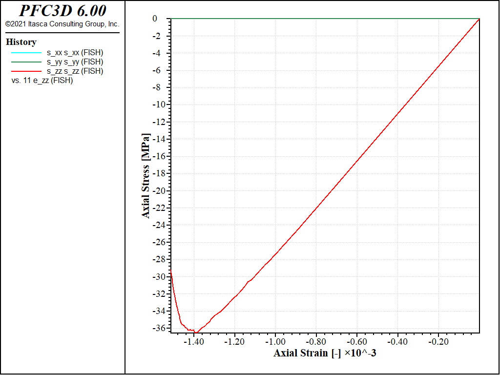This screenshot has height=375, width=500.
Task: Click the Axial Stress [MPa] axis label
Action: point(146,176)
